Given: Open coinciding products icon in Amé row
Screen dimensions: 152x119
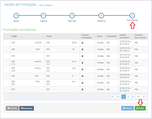Looking at the screenshot, I should click(x=83, y=70).
